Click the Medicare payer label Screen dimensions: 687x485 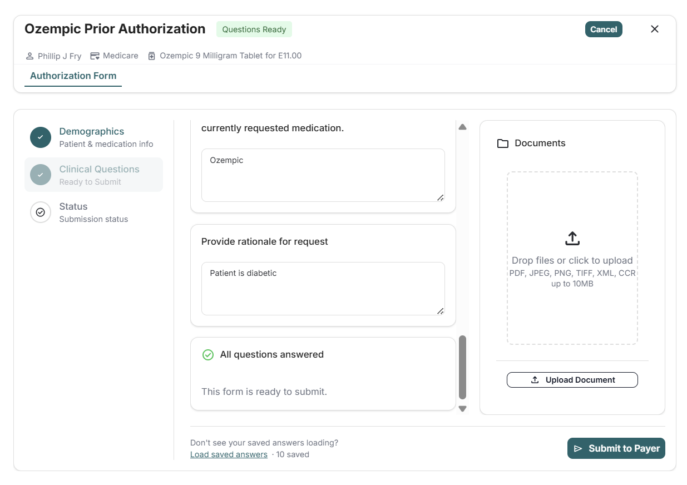tap(121, 56)
